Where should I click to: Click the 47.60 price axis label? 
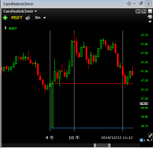tap(144, 44)
